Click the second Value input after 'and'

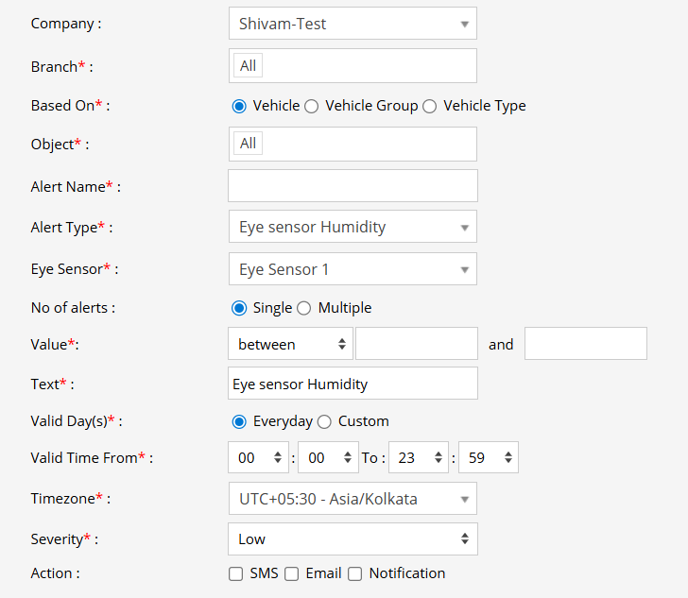585,345
